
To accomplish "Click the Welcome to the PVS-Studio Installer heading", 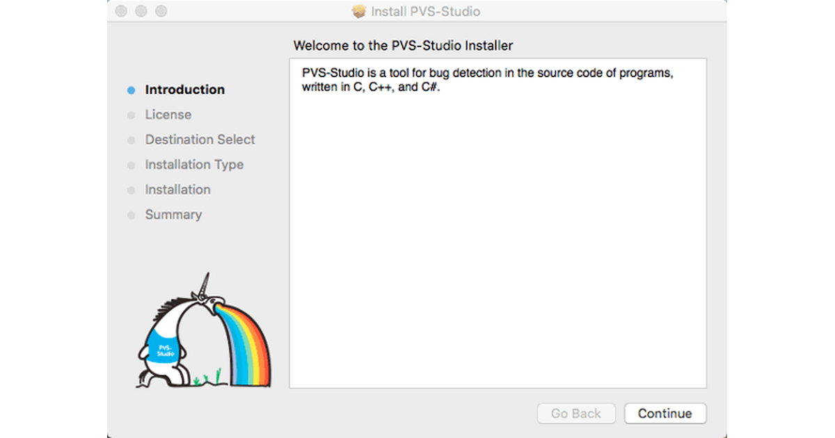I will coord(404,45).
